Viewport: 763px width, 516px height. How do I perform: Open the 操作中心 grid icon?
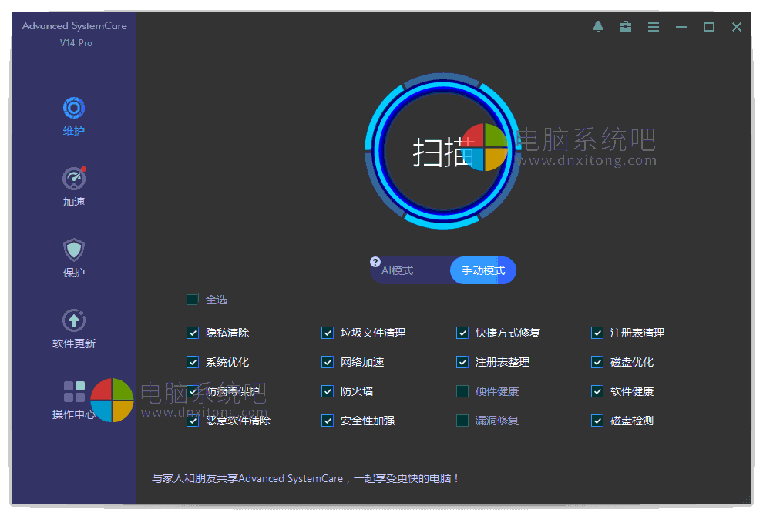tap(75, 391)
